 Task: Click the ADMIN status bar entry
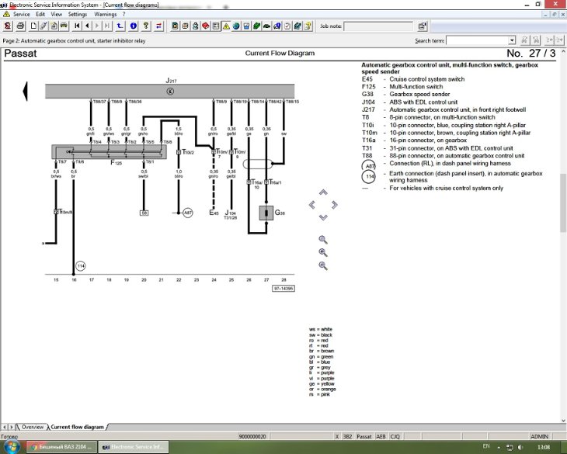540,437
